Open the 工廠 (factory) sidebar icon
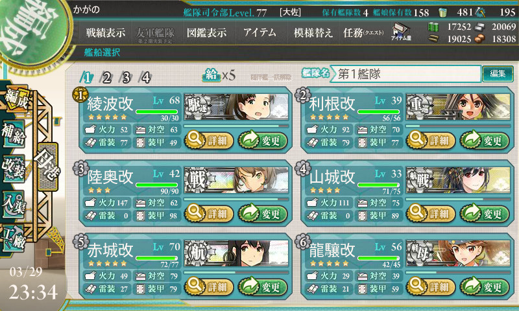Image resolution: width=519 pixels, height=311 pixels. pos(14,238)
